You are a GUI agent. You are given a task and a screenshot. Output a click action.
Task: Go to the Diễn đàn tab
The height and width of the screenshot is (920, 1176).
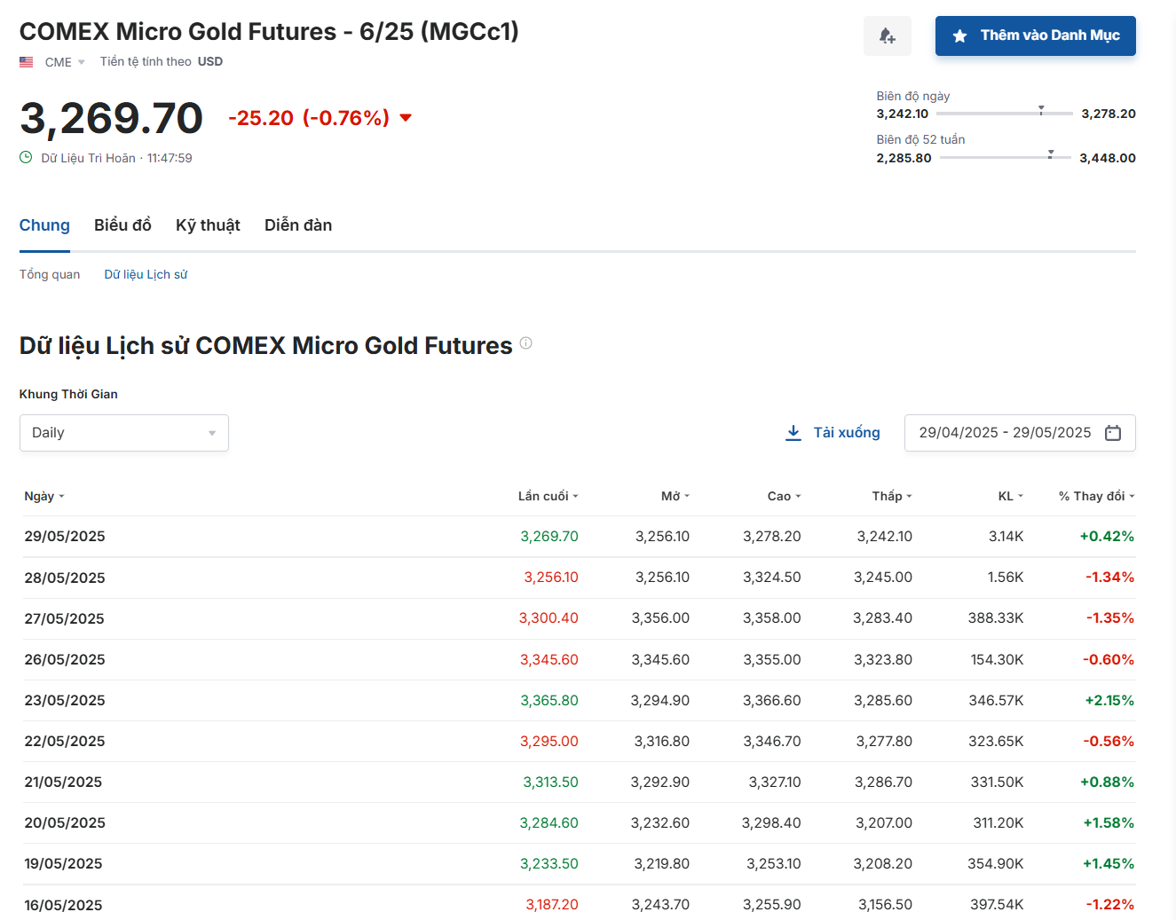[298, 225]
